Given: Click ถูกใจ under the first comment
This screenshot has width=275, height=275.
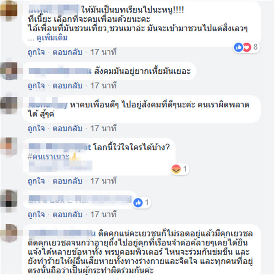Looking at the screenshot, I should pyautogui.click(x=36, y=52).
